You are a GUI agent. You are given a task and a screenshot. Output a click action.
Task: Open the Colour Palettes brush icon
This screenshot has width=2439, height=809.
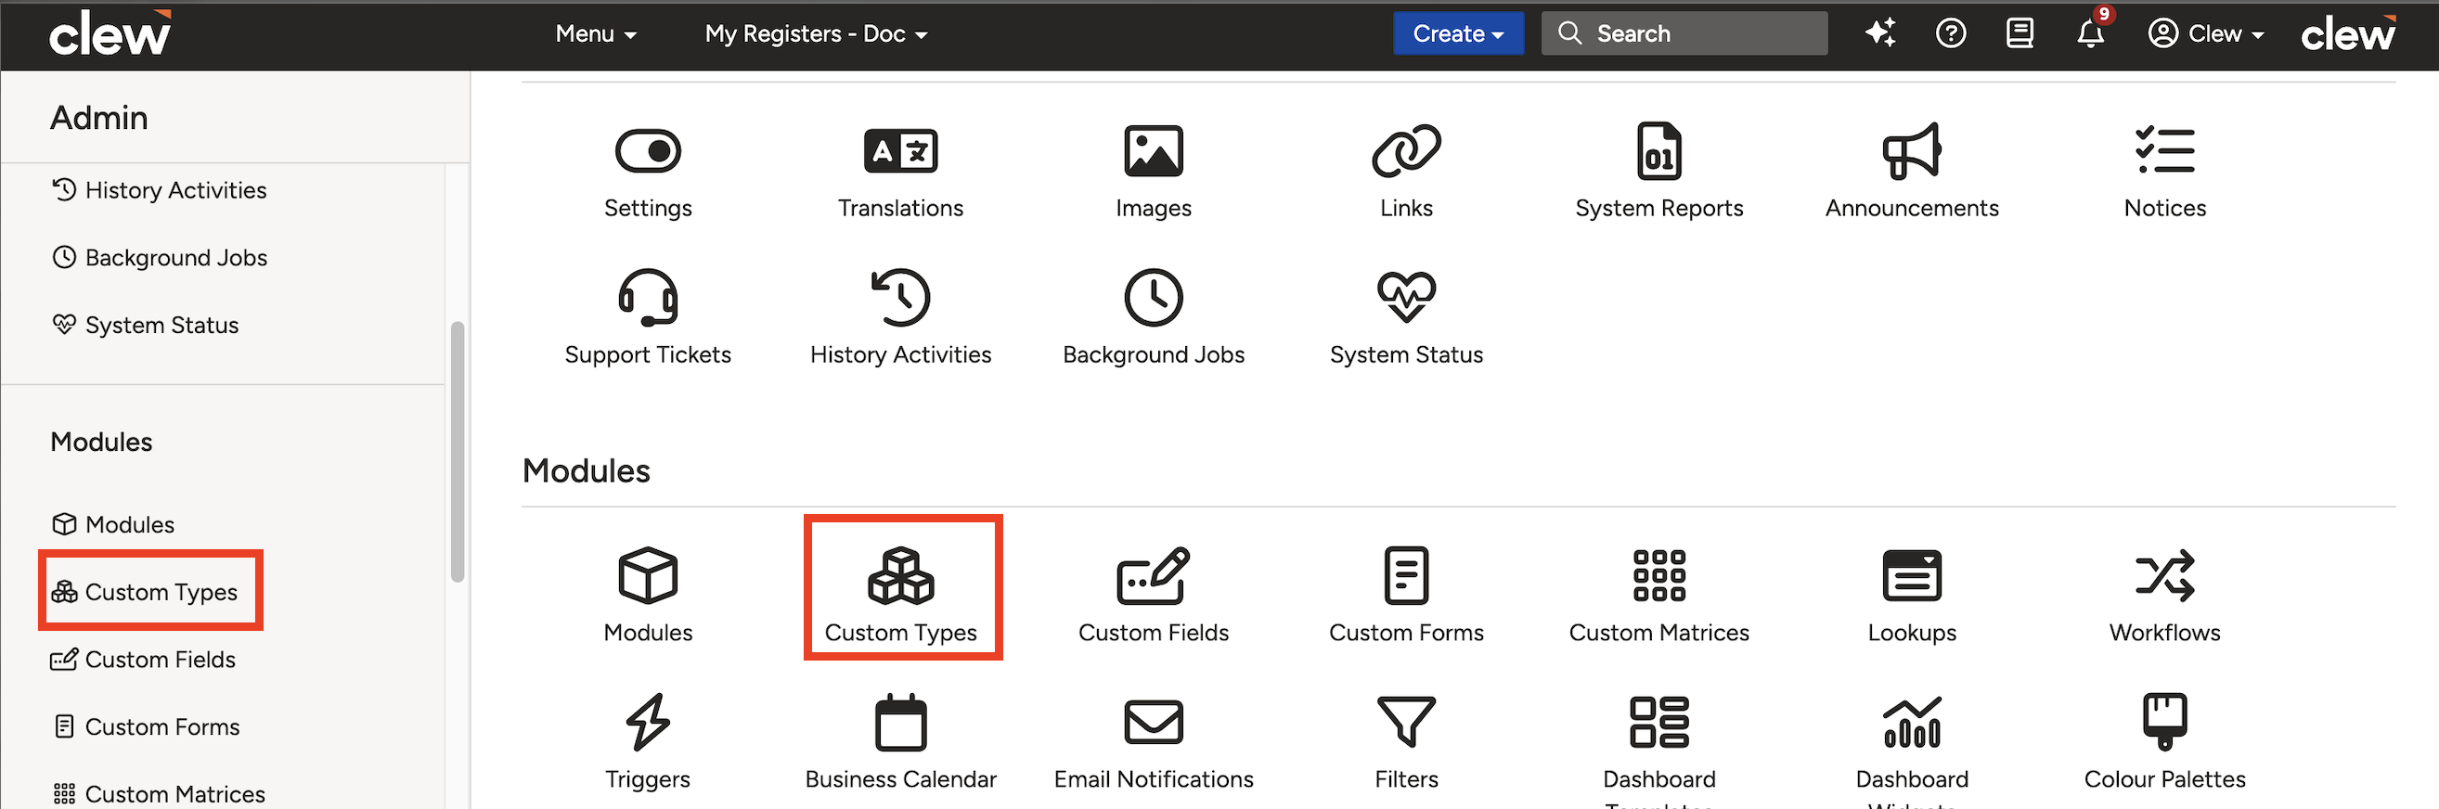(2164, 722)
